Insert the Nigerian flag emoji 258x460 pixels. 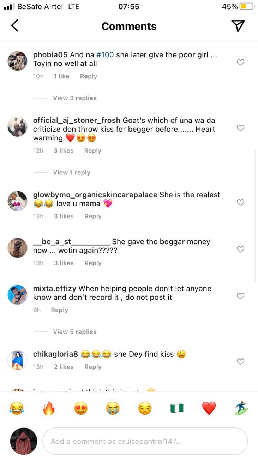point(177,409)
